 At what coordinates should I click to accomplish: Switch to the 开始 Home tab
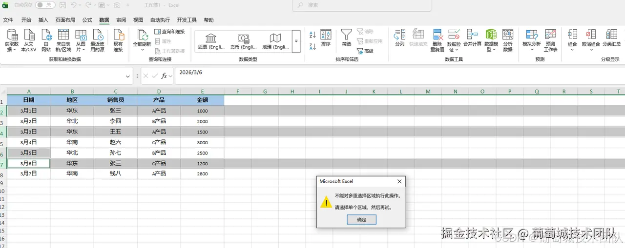[26, 20]
